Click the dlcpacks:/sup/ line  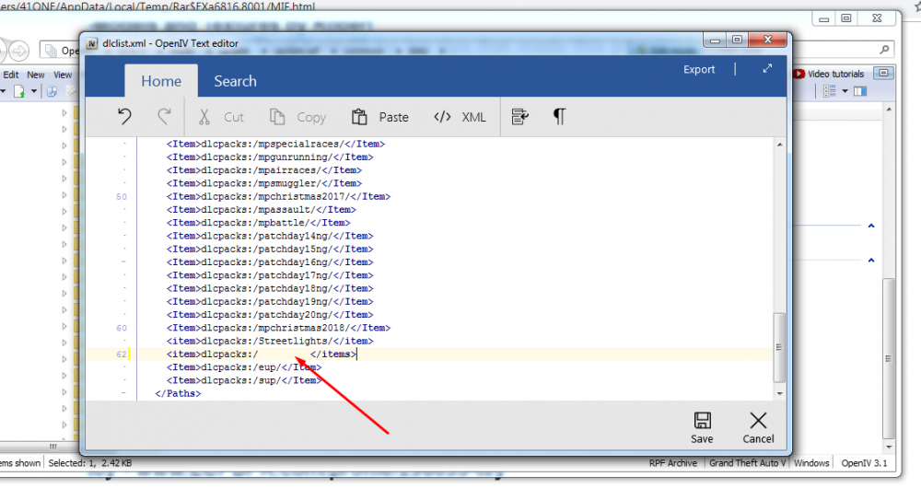pos(244,380)
